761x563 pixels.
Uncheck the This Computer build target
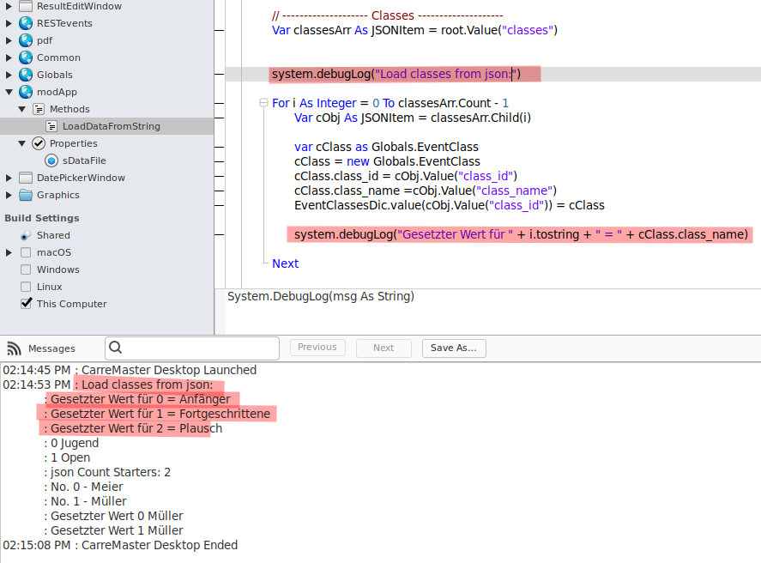[x=26, y=304]
